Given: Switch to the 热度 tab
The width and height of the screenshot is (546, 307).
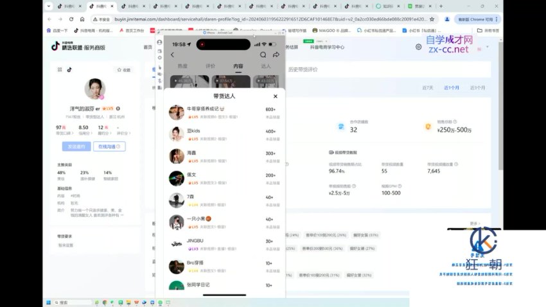Looking at the screenshot, I should 183,66.
